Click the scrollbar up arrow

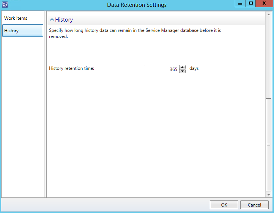pyautogui.click(x=269, y=14)
